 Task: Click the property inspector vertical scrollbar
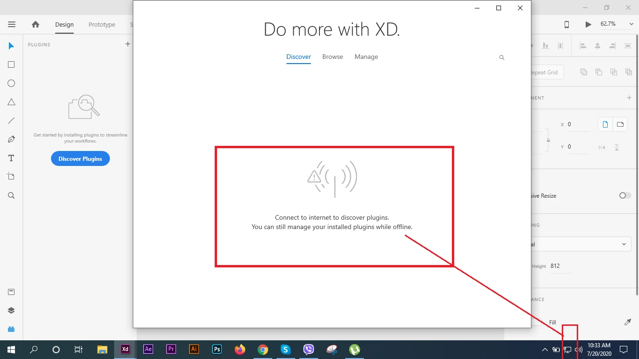click(637, 164)
